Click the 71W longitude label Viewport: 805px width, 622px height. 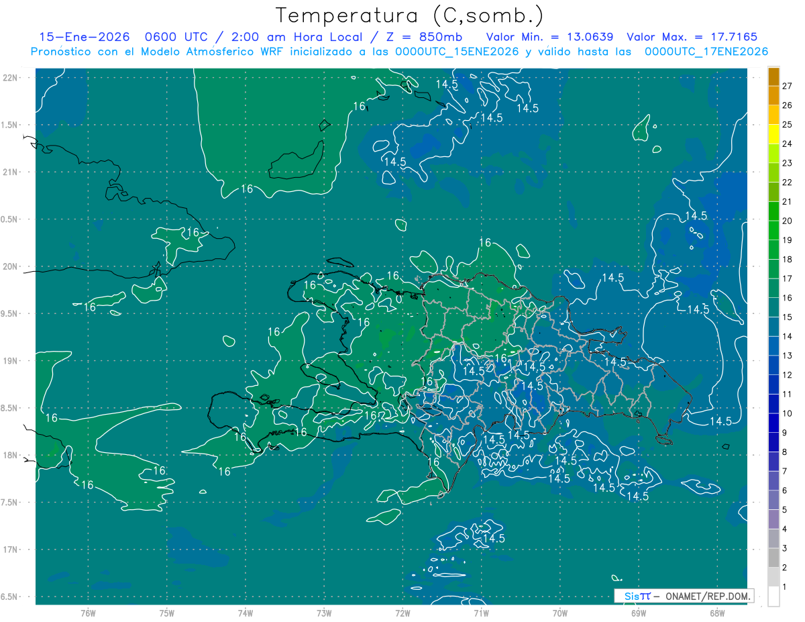[481, 613]
